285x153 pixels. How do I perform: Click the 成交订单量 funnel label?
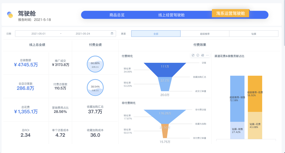coord(201,91)
